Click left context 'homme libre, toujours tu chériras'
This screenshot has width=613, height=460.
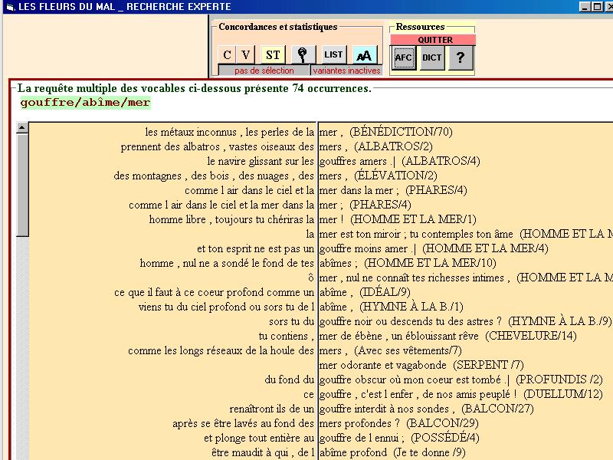coord(231,219)
